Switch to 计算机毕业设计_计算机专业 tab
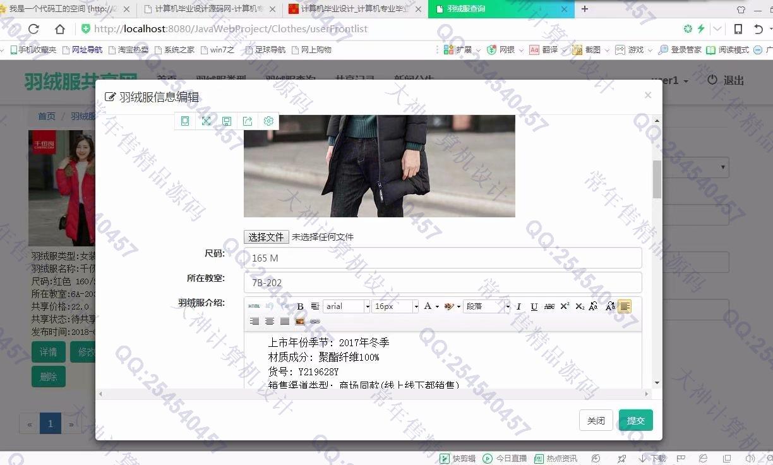The height and width of the screenshot is (465, 773). click(355, 9)
